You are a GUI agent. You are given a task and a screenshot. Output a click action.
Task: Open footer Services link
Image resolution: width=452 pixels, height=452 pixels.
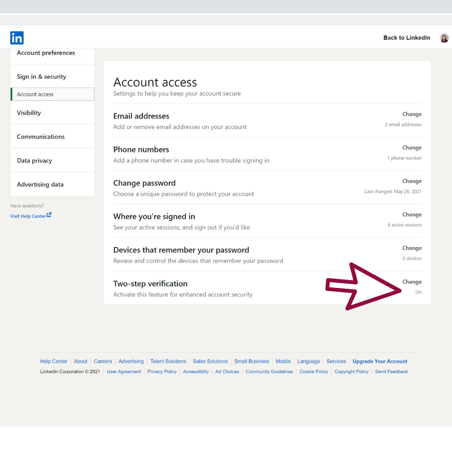pos(336,361)
